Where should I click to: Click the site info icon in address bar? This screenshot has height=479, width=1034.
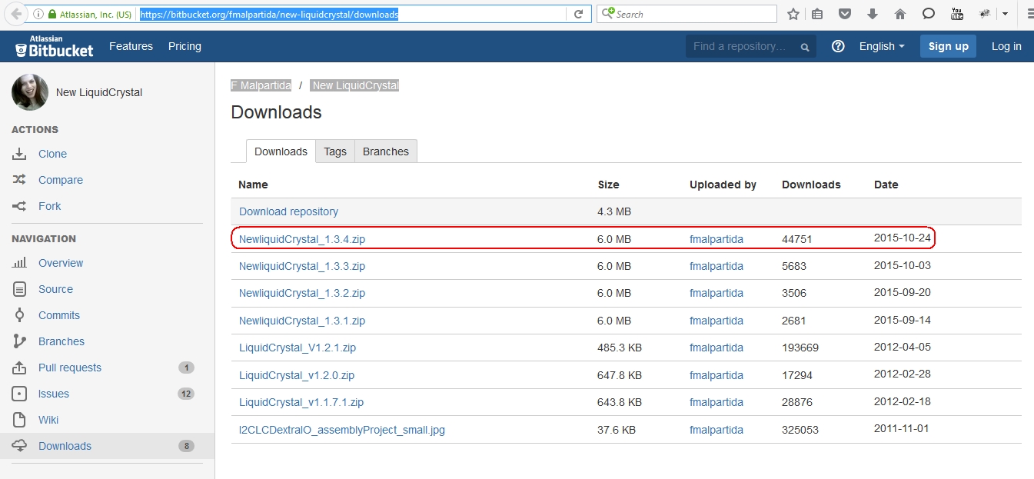coord(38,14)
